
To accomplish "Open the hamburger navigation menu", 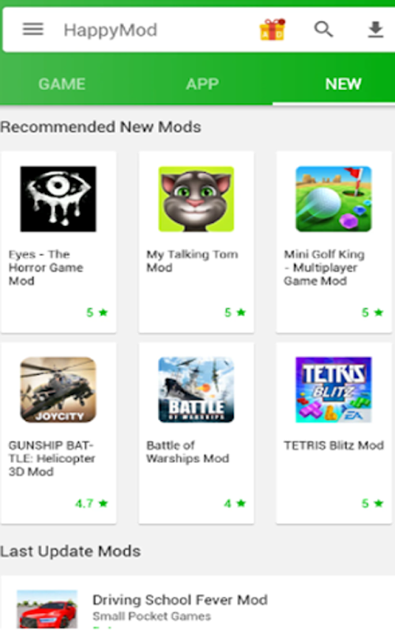I will pyautogui.click(x=32, y=29).
